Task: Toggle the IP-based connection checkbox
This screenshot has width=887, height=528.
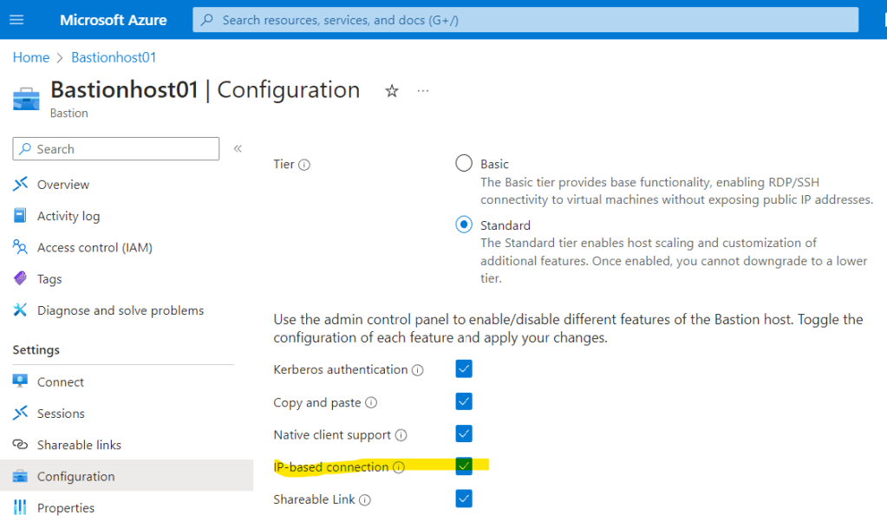Action: 464,466
